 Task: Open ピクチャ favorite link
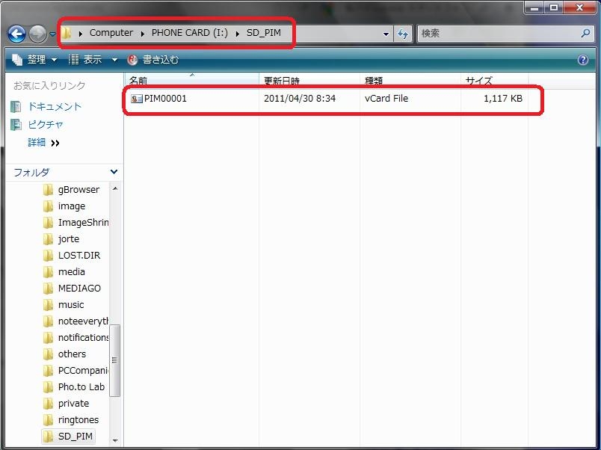[46, 125]
